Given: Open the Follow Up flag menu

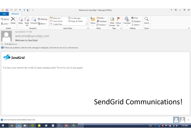Looking at the screenshot, I should pyautogui.click(x=118, y=21).
